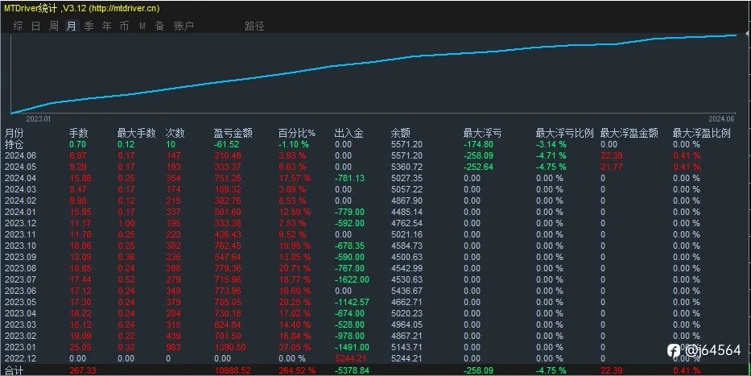Click the -61.52 floating loss cell
The height and width of the screenshot is (376, 751).
(226, 144)
